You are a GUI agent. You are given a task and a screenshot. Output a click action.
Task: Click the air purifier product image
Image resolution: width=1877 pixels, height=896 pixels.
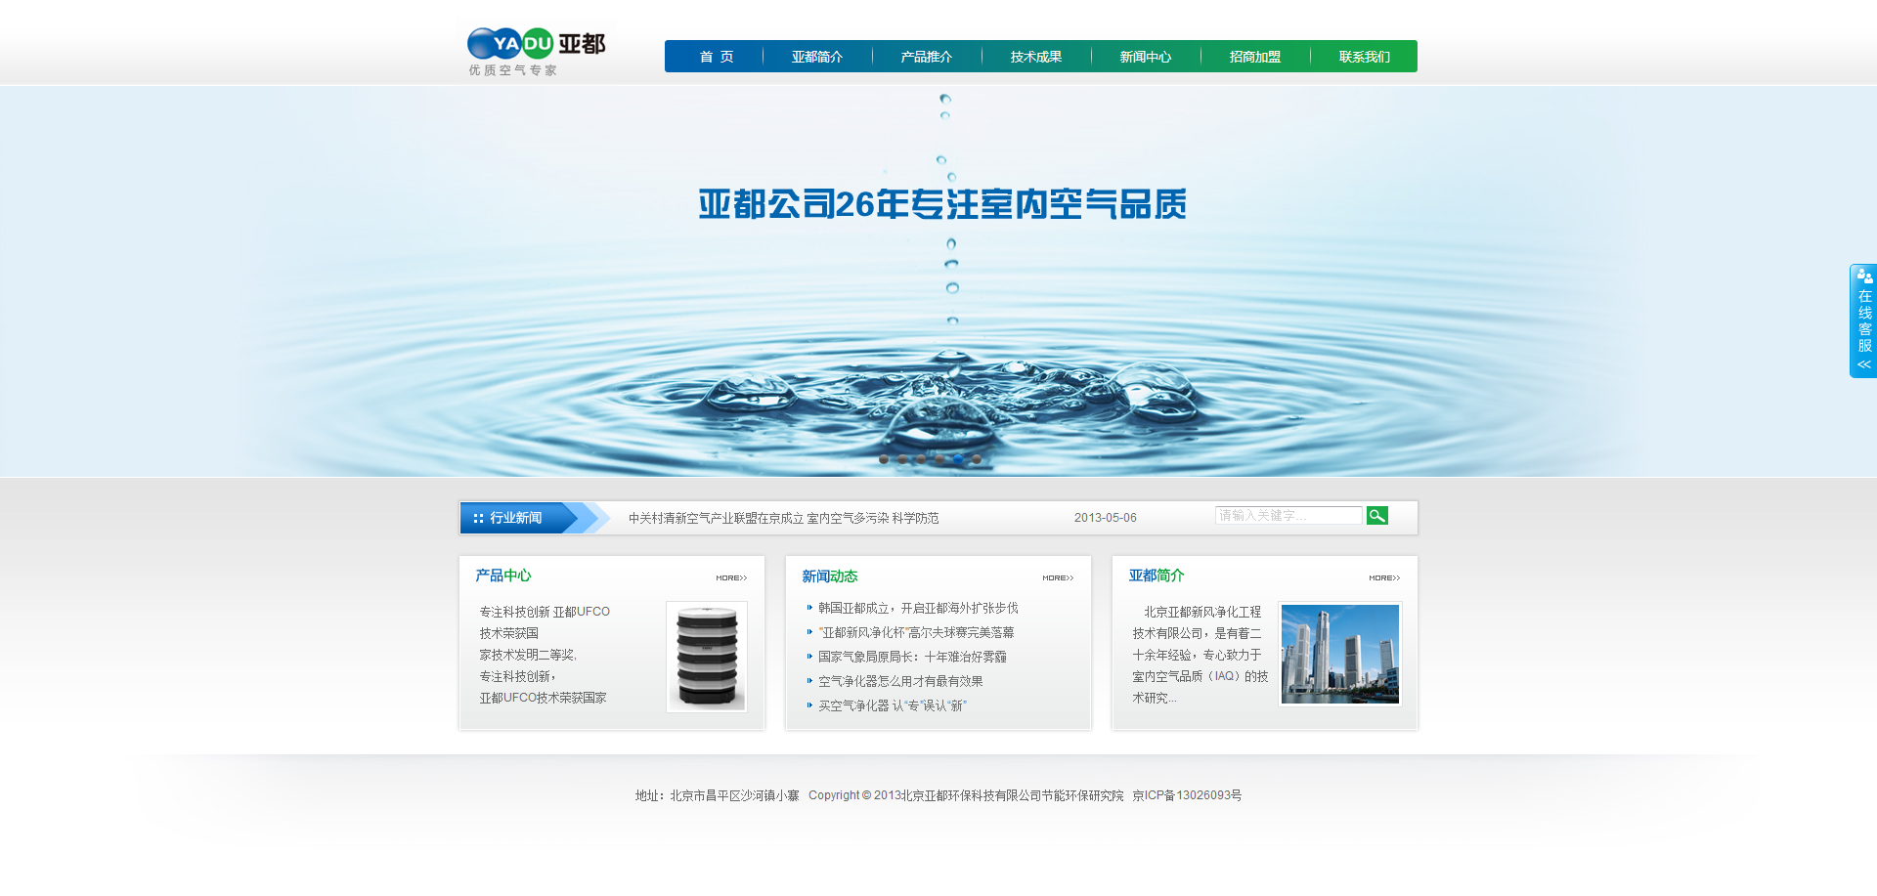point(706,656)
